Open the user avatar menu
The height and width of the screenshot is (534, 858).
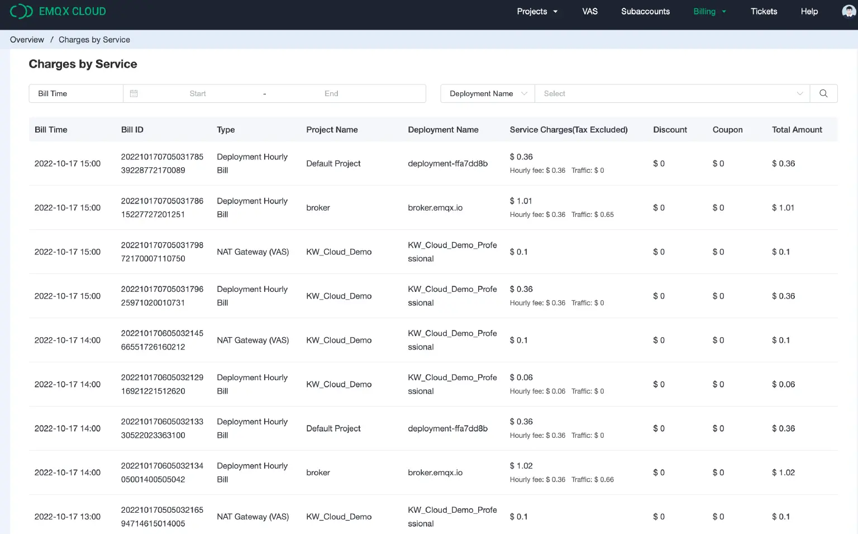tap(848, 11)
